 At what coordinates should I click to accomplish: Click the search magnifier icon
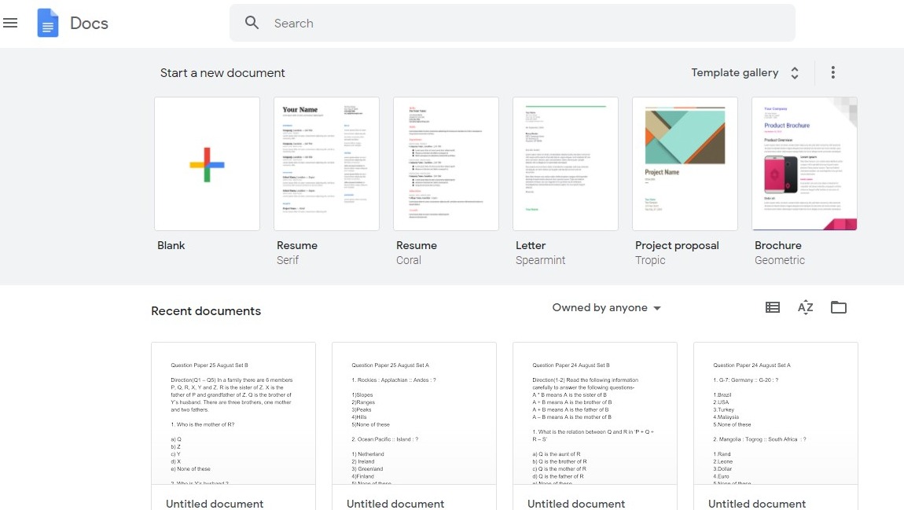click(x=252, y=23)
